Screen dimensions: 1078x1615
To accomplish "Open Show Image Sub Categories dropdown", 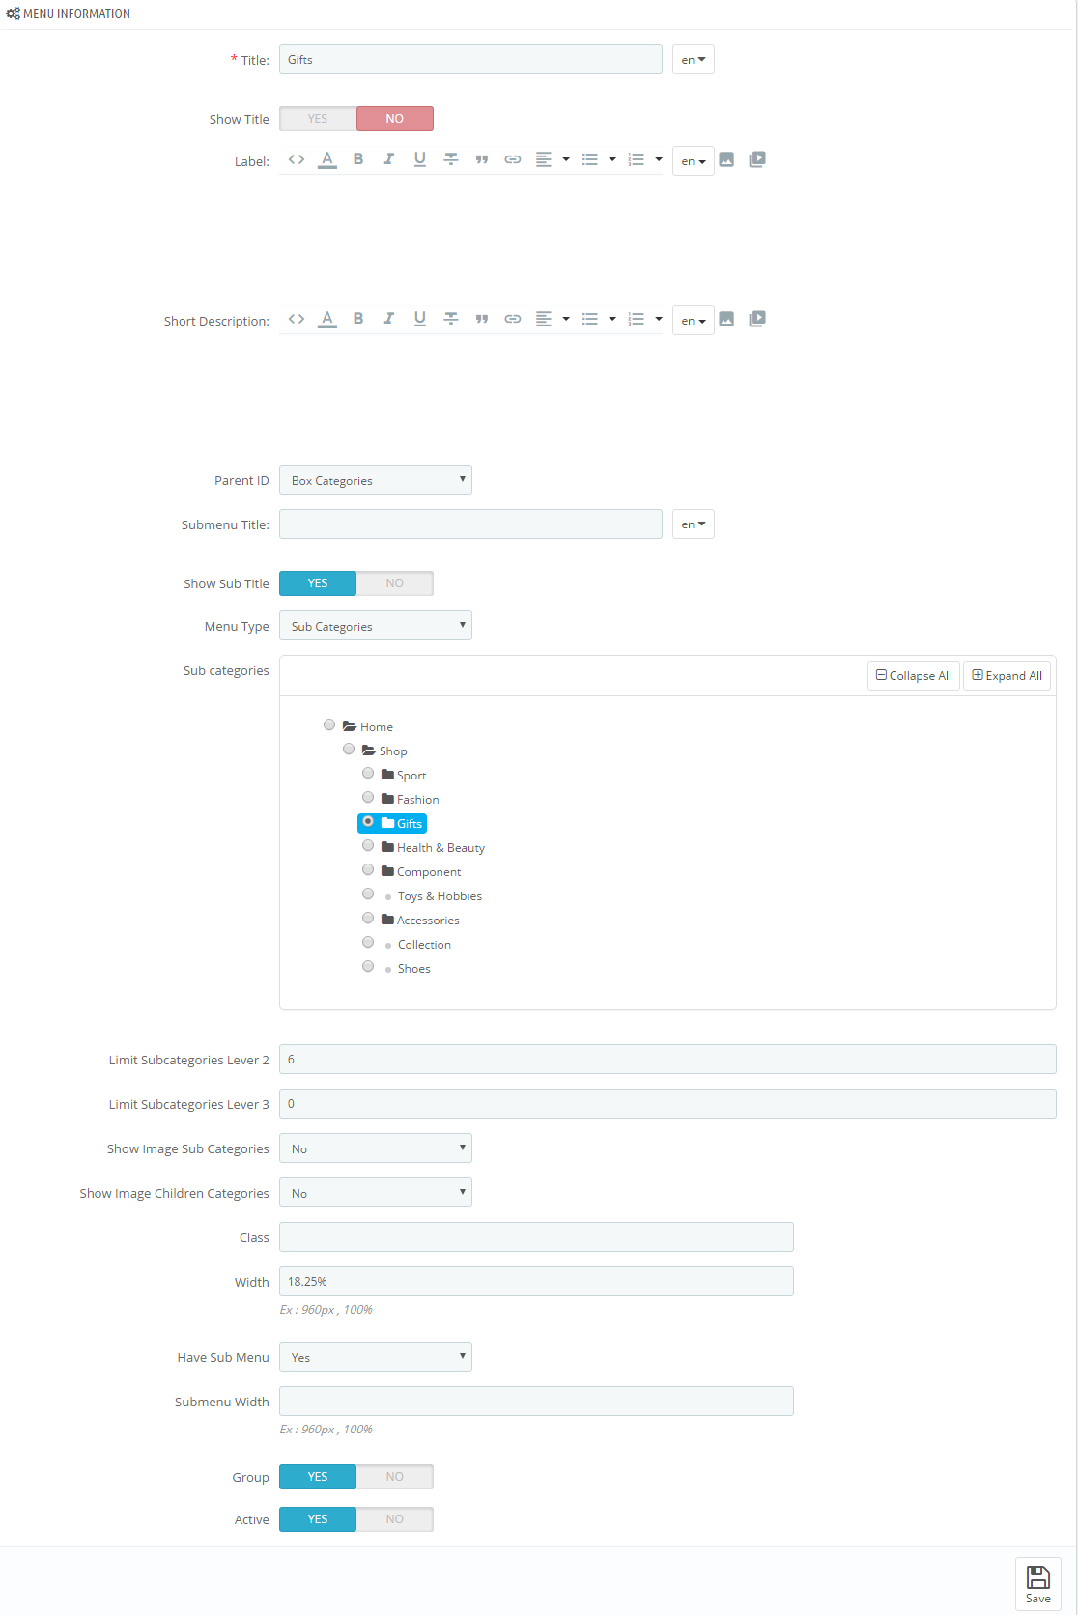I will click(376, 1148).
